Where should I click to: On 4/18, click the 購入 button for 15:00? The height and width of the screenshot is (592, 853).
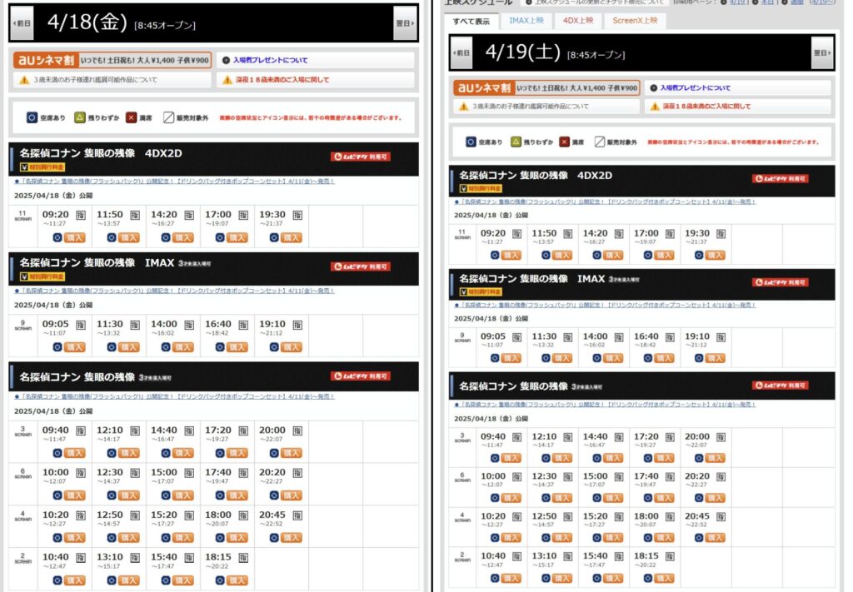[x=182, y=495]
